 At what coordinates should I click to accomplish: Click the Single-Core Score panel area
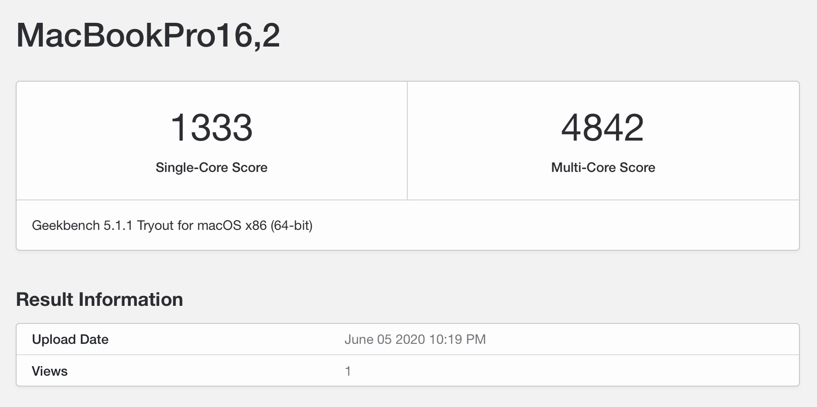point(212,141)
